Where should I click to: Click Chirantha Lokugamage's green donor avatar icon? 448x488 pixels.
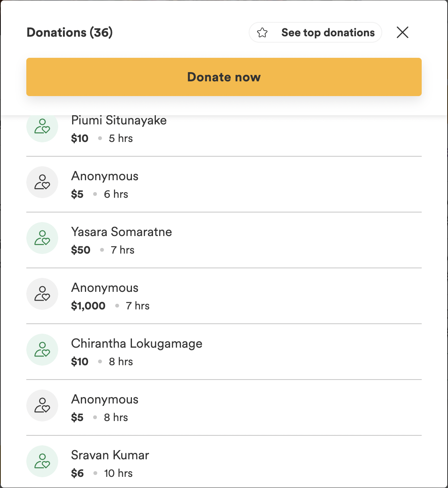42,350
